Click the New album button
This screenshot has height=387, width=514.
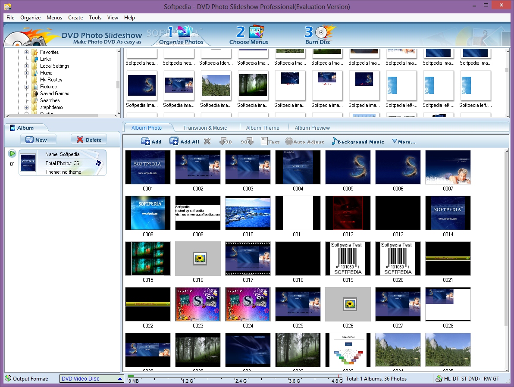38,140
